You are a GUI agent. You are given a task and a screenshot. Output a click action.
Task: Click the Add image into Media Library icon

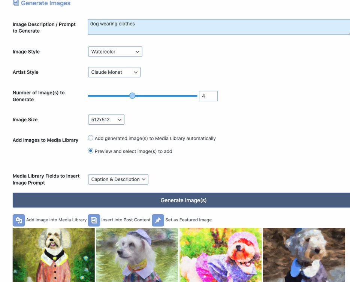point(19,220)
